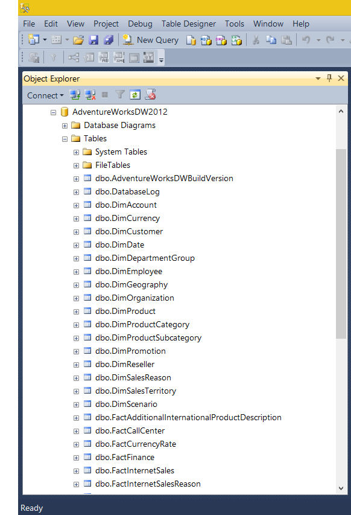This screenshot has width=351, height=515.
Task: Open the Edit menu
Action: 51,24
